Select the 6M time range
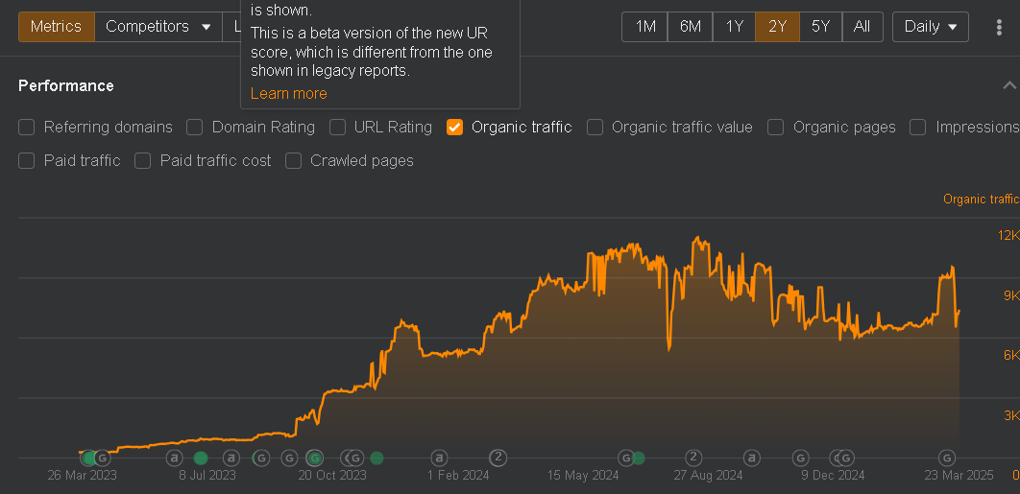Screen dimensions: 1020x494 click(690, 27)
